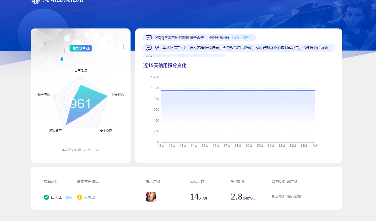Image resolution: width=376 pixels, height=221 pixels.
Task: Click the green 已认证 checkmark icon
Action: (46, 197)
